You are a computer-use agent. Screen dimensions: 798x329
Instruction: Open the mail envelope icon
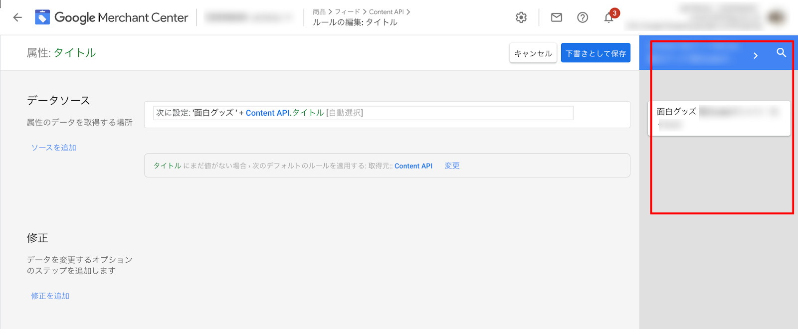coord(557,17)
